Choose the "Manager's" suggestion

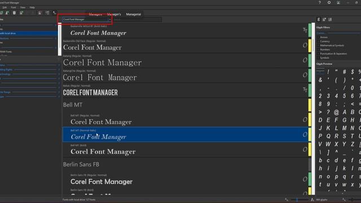tap(114, 14)
